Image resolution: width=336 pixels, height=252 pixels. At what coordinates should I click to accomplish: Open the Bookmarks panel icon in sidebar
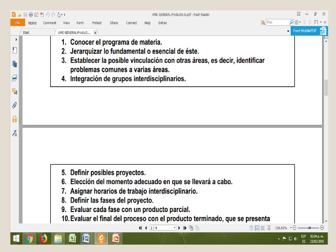point(14,50)
